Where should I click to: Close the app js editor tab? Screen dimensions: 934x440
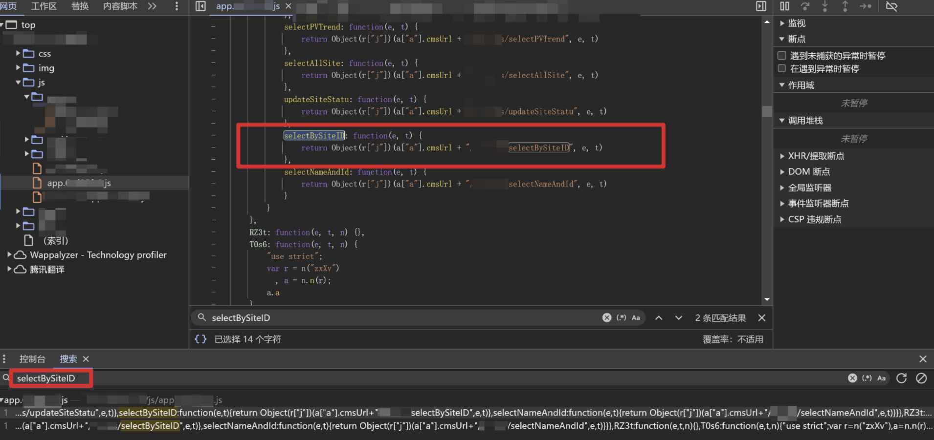point(289,6)
